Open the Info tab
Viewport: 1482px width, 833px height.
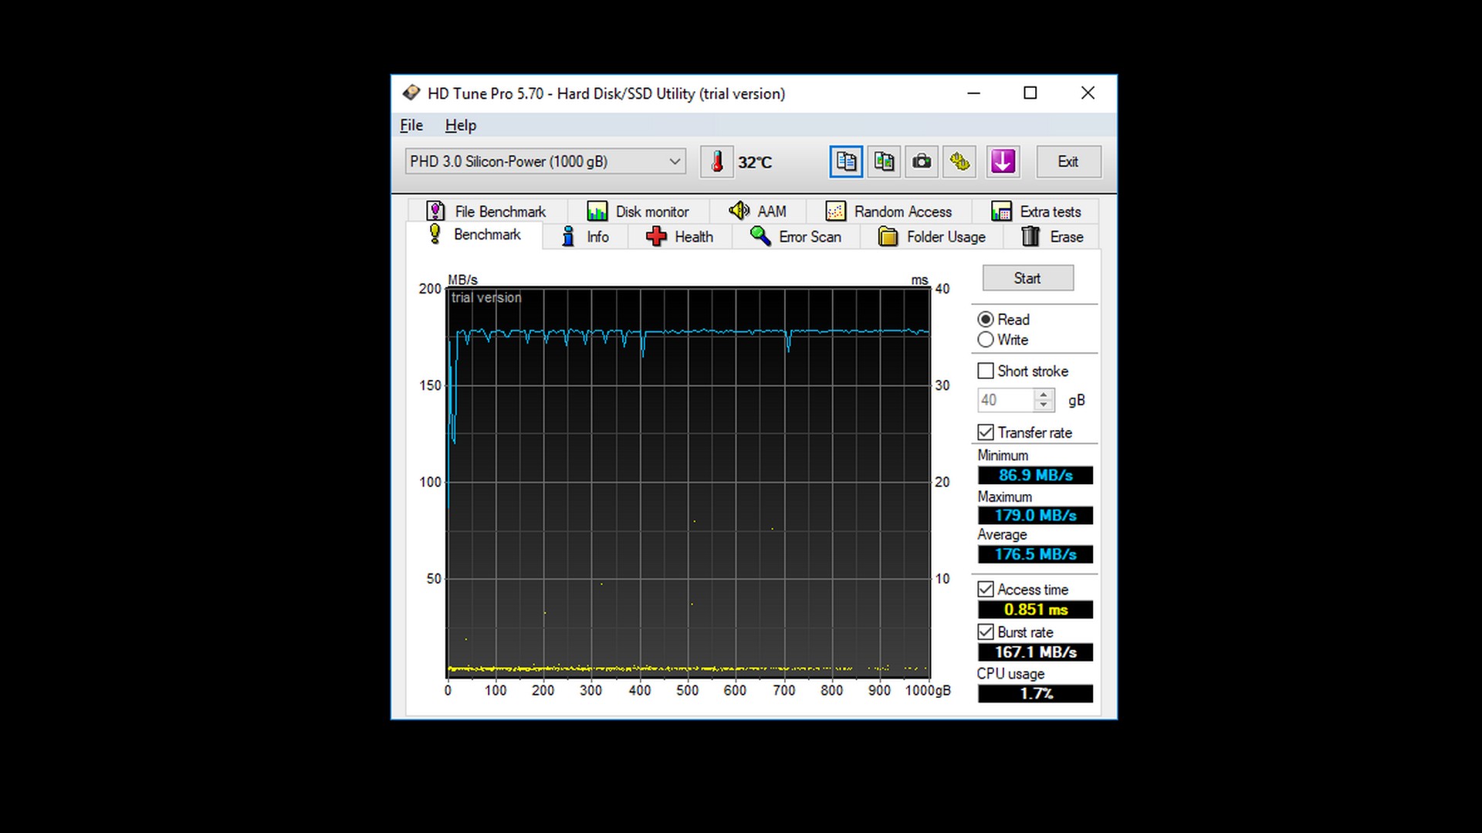pos(585,237)
